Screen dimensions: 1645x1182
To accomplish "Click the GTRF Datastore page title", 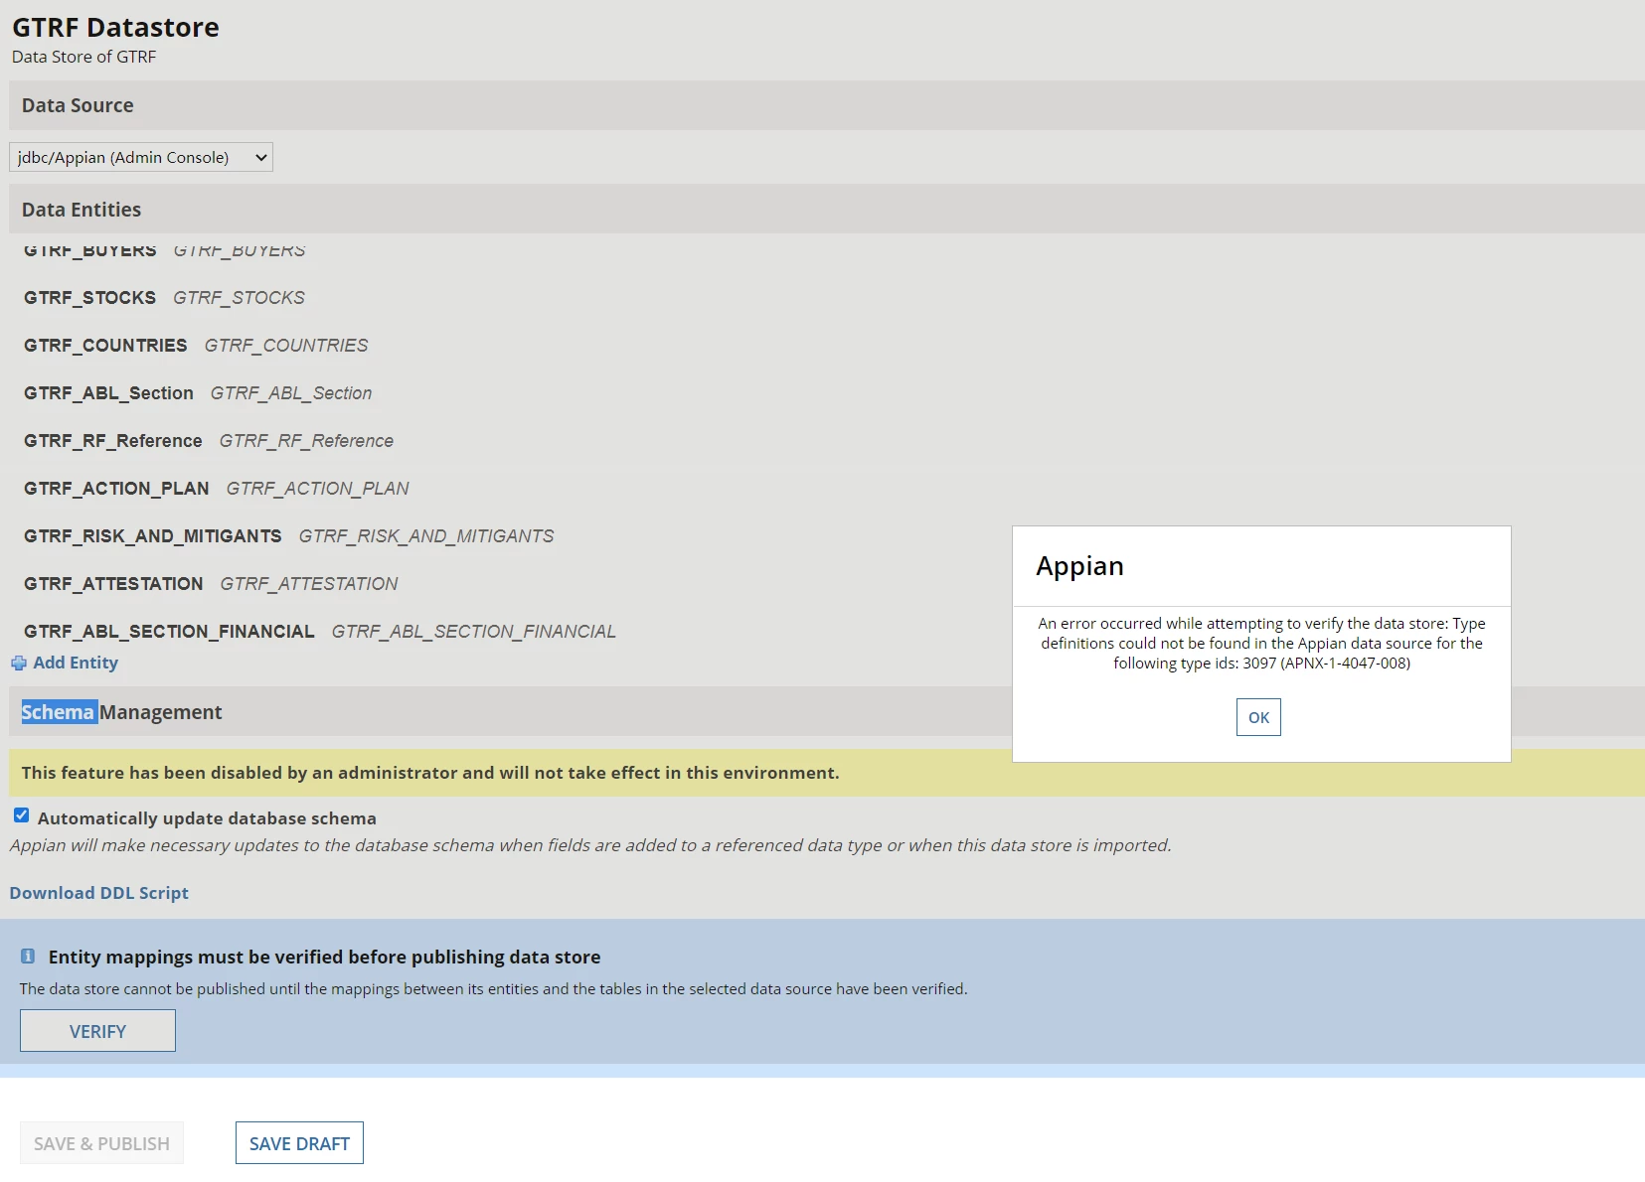I will click(x=115, y=27).
